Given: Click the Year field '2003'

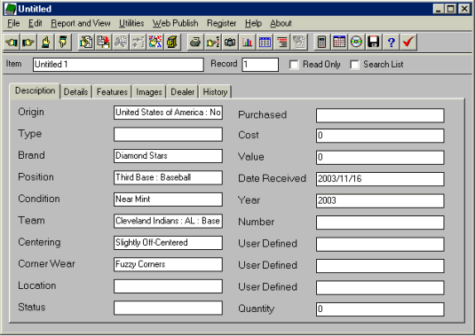Looking at the screenshot, I should [x=380, y=201].
